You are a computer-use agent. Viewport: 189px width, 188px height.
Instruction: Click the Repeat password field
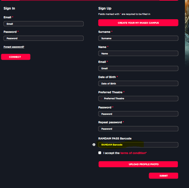pyautogui.click(x=138, y=129)
